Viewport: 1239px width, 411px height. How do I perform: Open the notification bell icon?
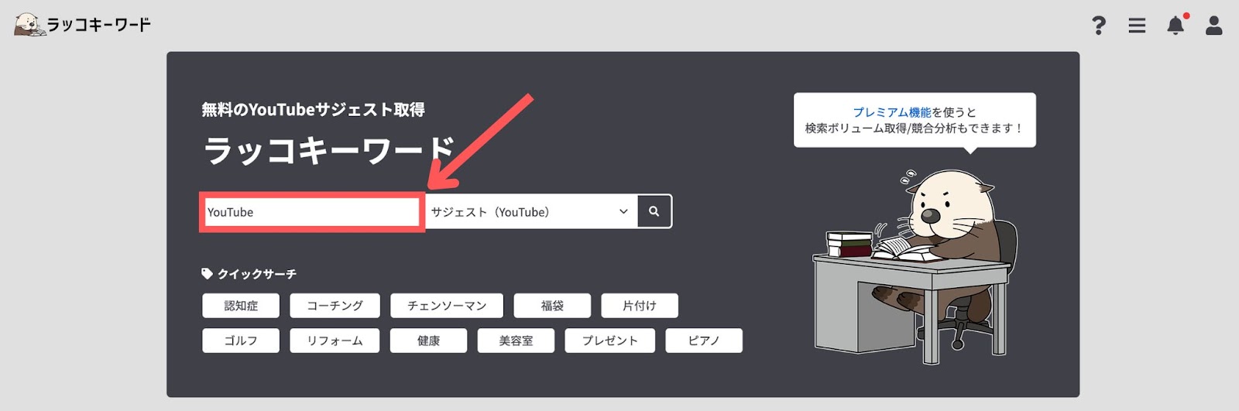[1176, 25]
